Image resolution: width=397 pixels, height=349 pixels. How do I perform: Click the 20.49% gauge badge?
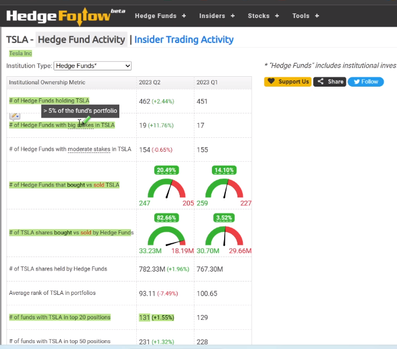pos(166,170)
